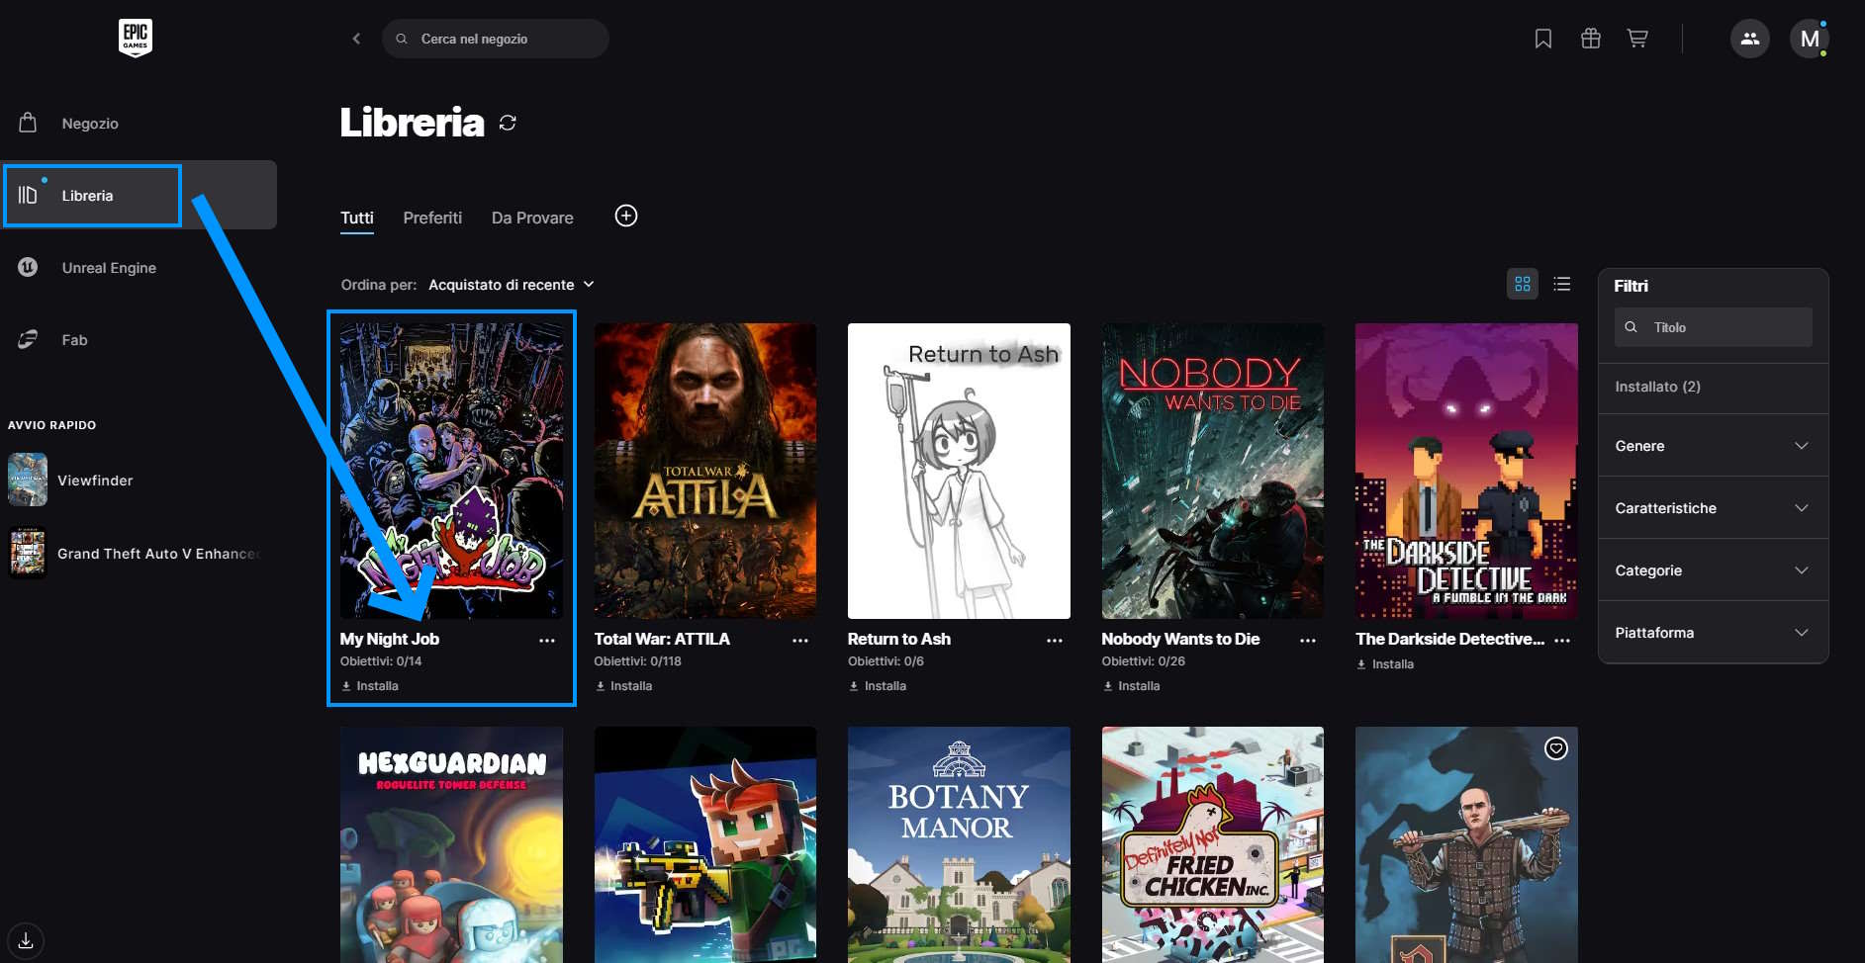
Task: Install Total War: ATTILA
Action: coord(624,686)
